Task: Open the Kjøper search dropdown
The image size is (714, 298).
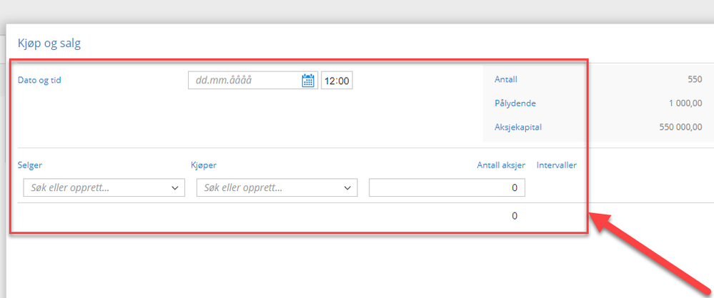Action: pos(277,187)
